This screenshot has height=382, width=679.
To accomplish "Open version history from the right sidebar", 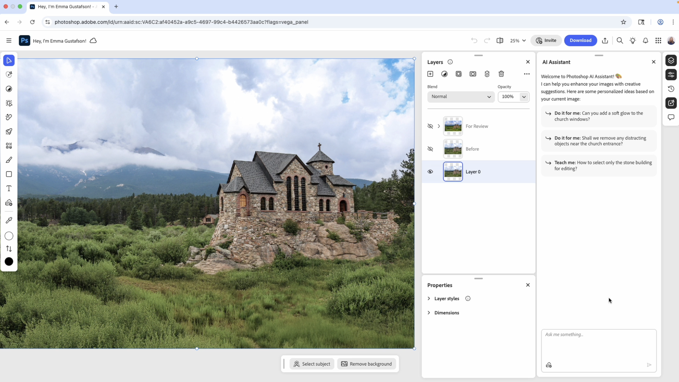I will pos(671,89).
